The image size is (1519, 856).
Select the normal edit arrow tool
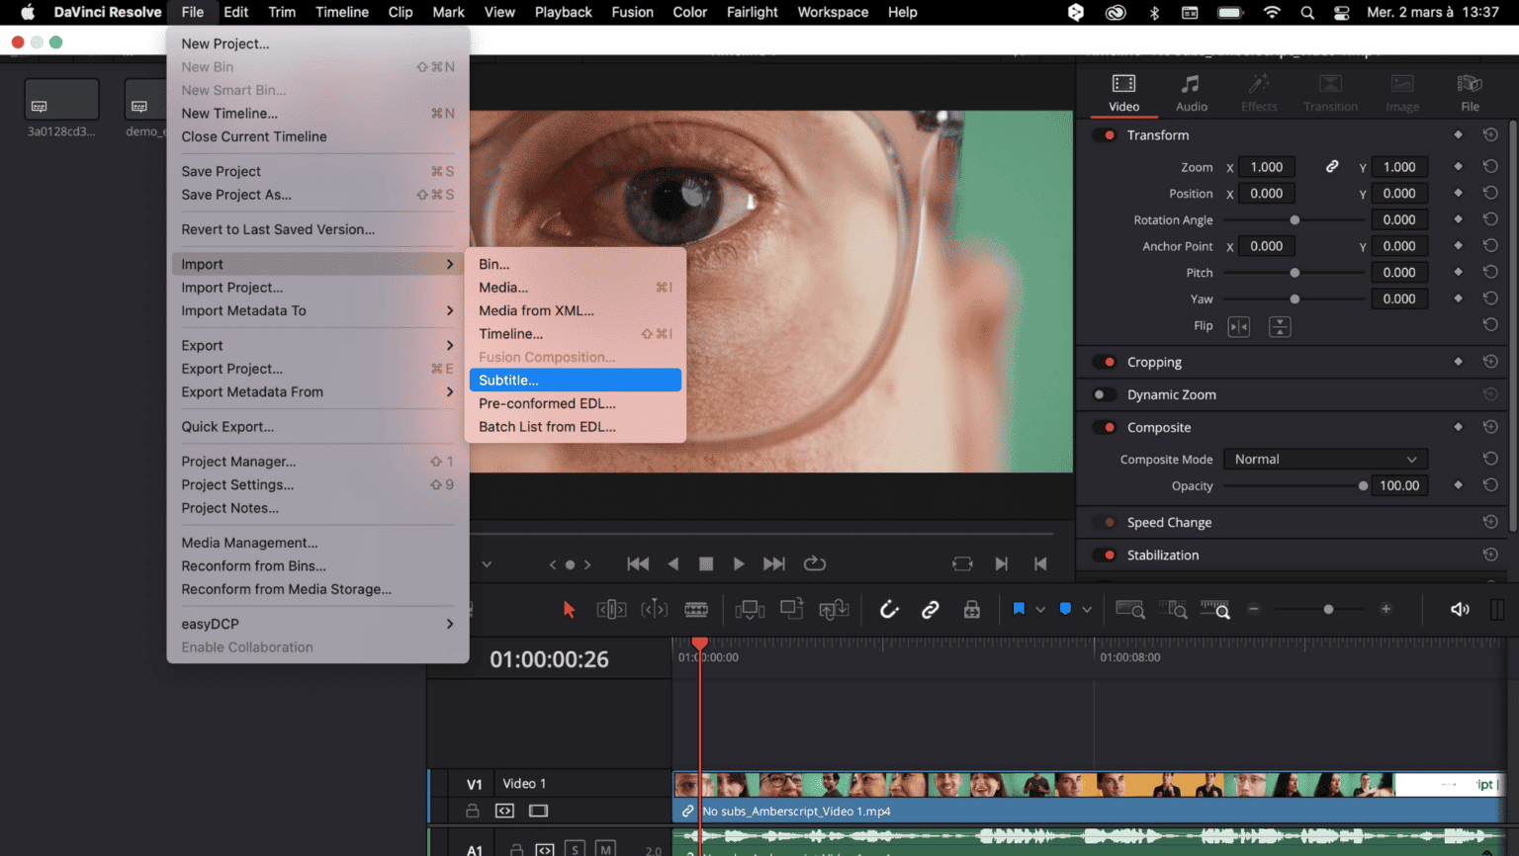click(x=569, y=609)
